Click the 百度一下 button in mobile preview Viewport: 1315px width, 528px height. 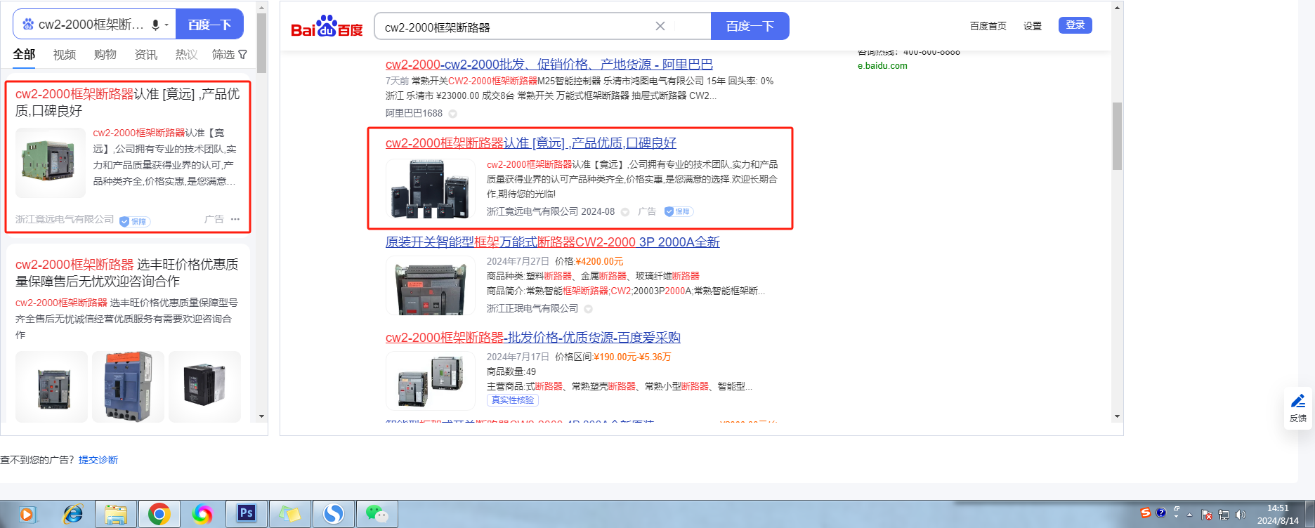(x=209, y=25)
